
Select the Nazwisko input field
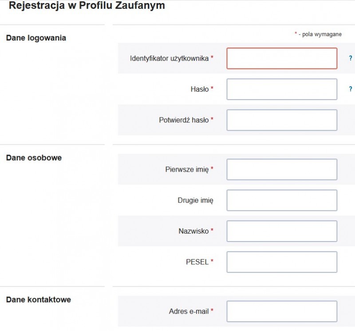coord(282,231)
